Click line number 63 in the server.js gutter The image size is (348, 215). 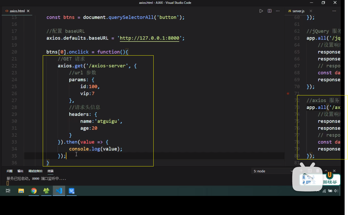tap(297, 38)
